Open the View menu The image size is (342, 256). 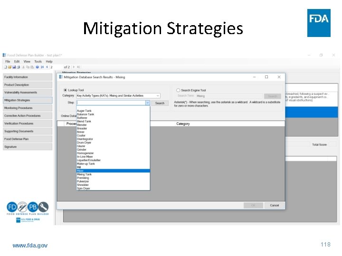[27, 62]
